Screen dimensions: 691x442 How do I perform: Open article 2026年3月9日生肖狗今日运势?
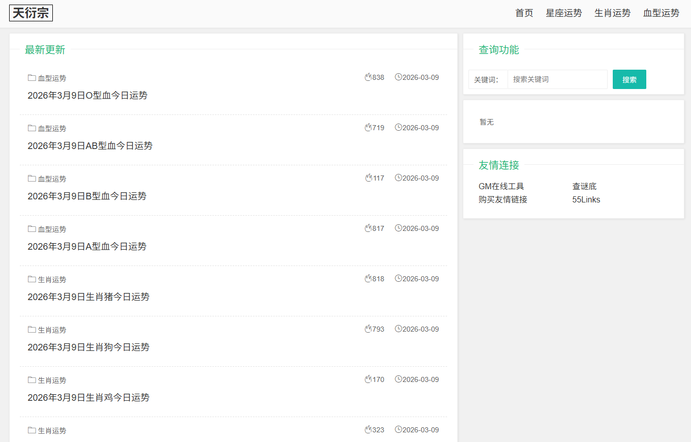pyautogui.click(x=88, y=347)
